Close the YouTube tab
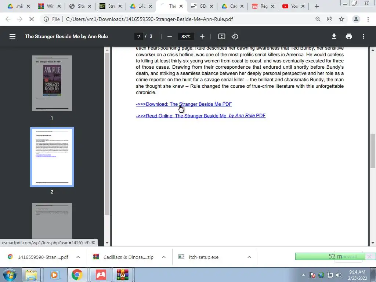 coord(303,7)
